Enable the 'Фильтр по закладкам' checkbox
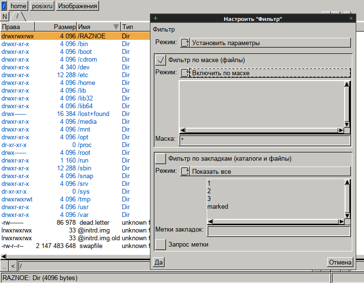The image size is (364, 283). click(161, 158)
